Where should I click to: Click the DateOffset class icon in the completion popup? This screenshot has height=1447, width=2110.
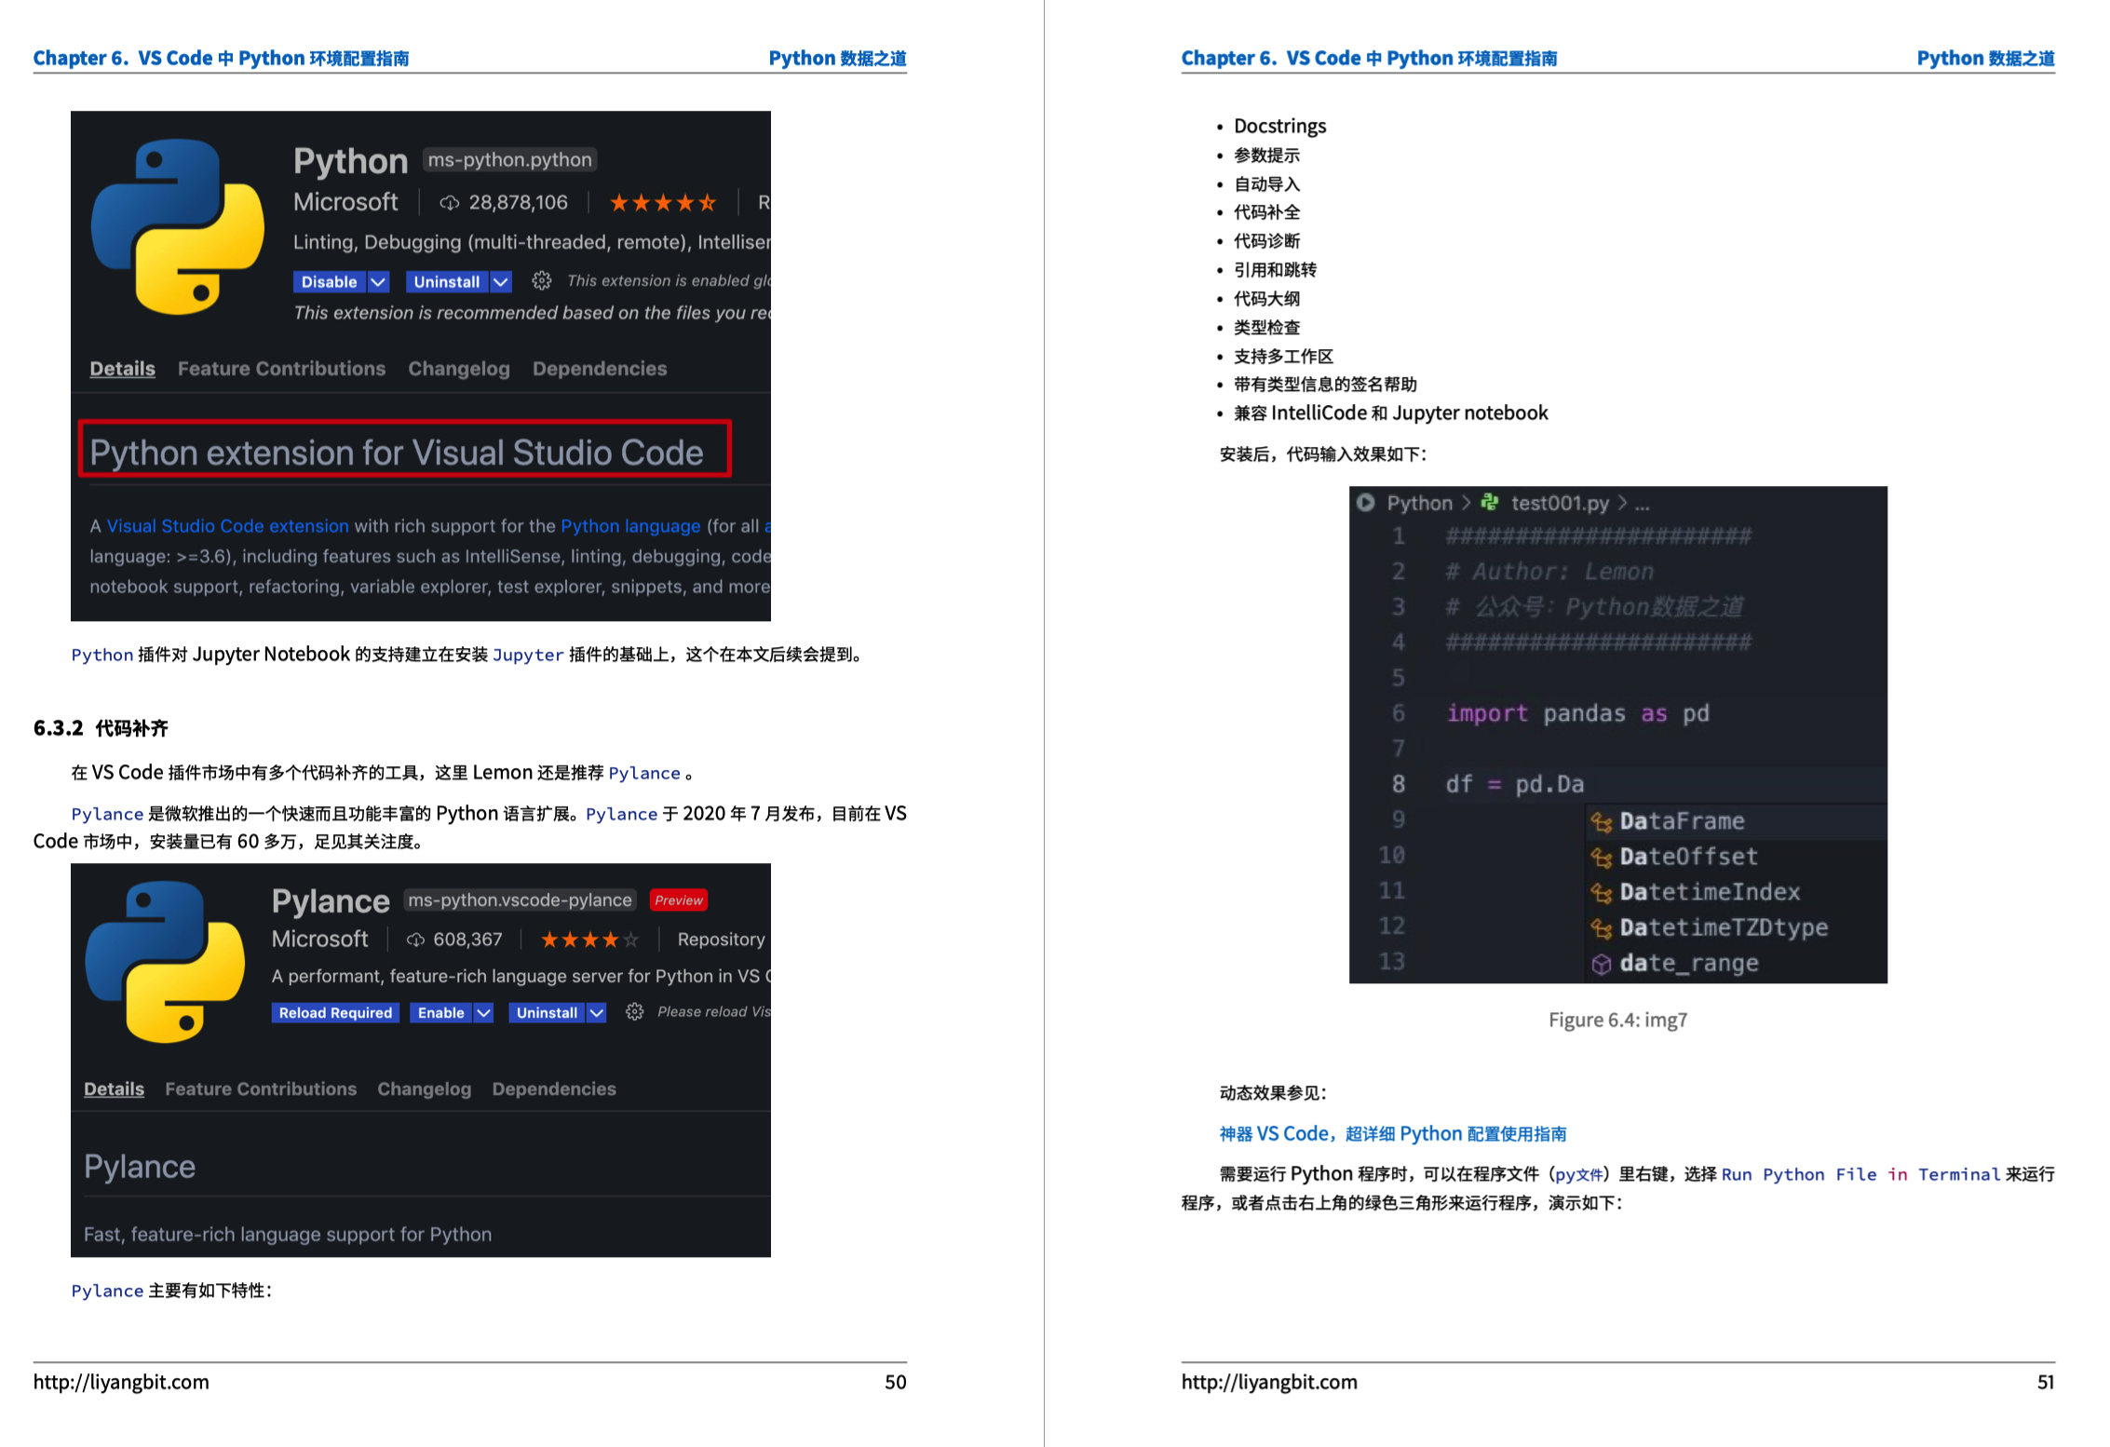[x=1601, y=856]
